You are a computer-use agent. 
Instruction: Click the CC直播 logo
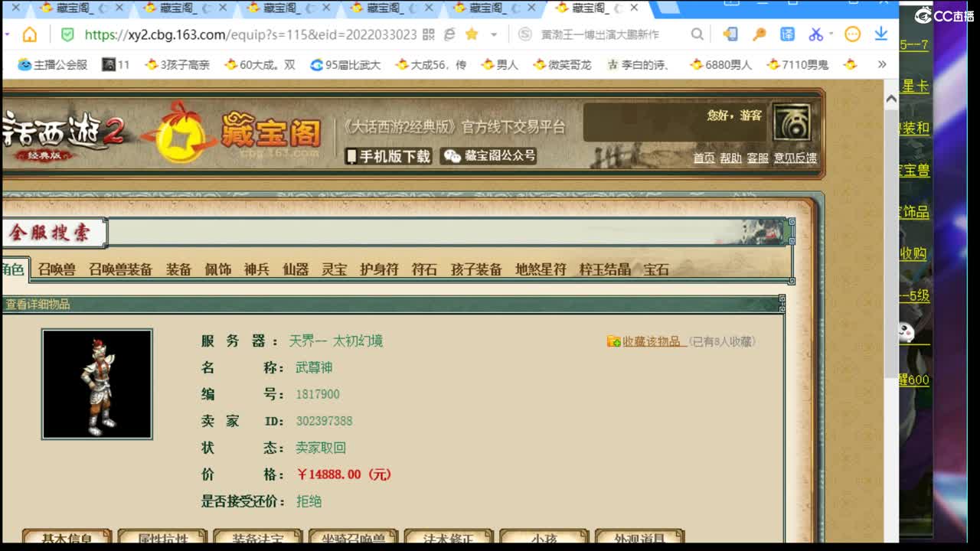944,15
